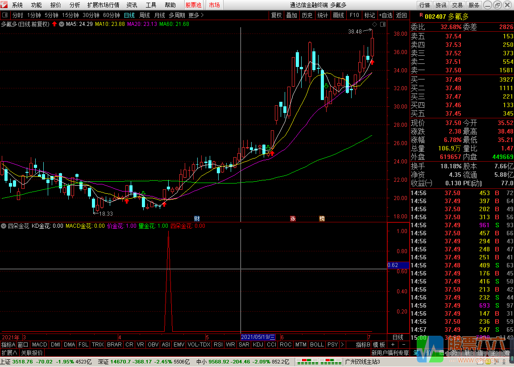Click the minus zoom-out button
Image resolution: width=514 pixels, height=367 pixels.
pyautogui.click(x=404, y=345)
